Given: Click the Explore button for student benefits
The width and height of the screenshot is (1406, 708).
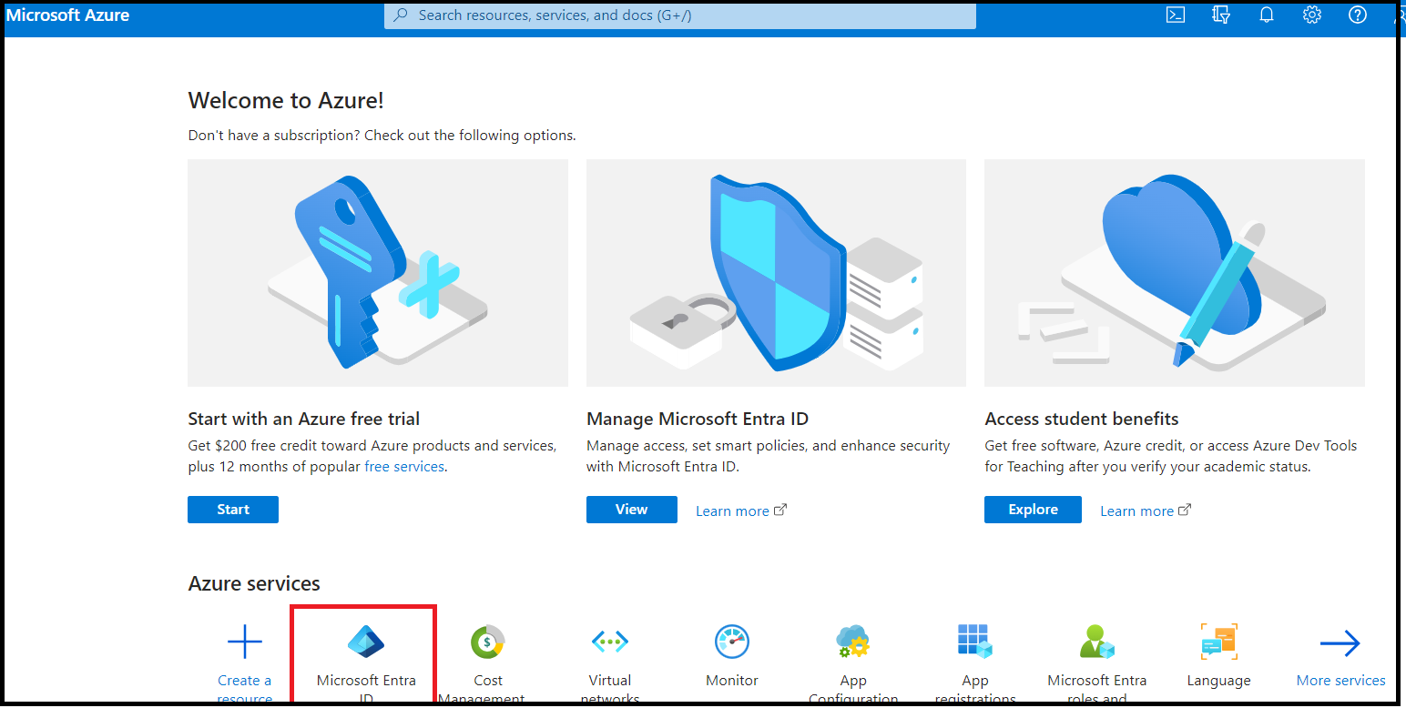Looking at the screenshot, I should (1033, 510).
